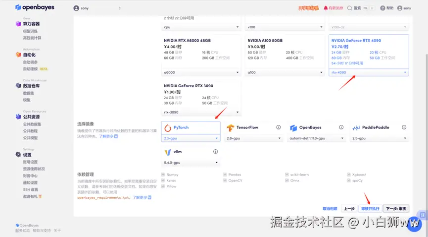
Task: Open the PaddlePaddle 2.5-gpu version dropdown
Action: tap(379, 138)
